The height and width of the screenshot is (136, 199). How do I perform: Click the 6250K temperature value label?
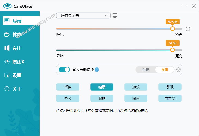[x=173, y=22]
